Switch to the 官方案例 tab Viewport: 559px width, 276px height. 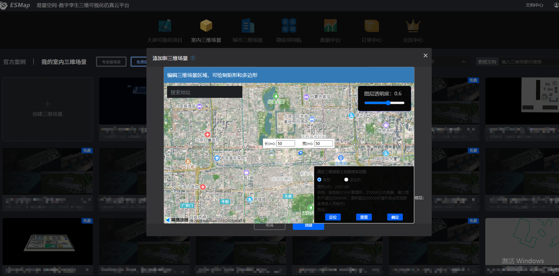tap(14, 62)
